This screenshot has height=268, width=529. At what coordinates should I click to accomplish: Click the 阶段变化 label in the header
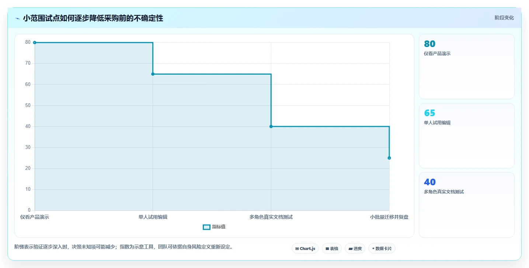click(504, 18)
